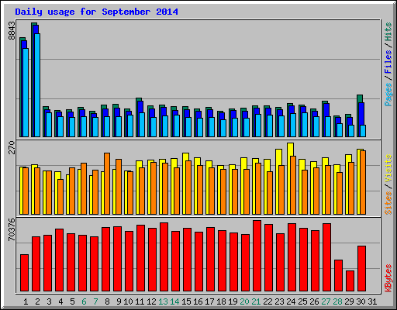The height and width of the screenshot is (310, 397).
Task: Click the red "KBytes" legend label
Action: 388,277
